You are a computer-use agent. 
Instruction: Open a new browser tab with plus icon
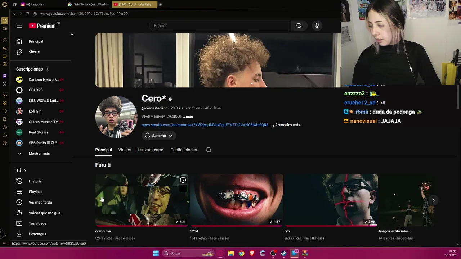pos(160,4)
